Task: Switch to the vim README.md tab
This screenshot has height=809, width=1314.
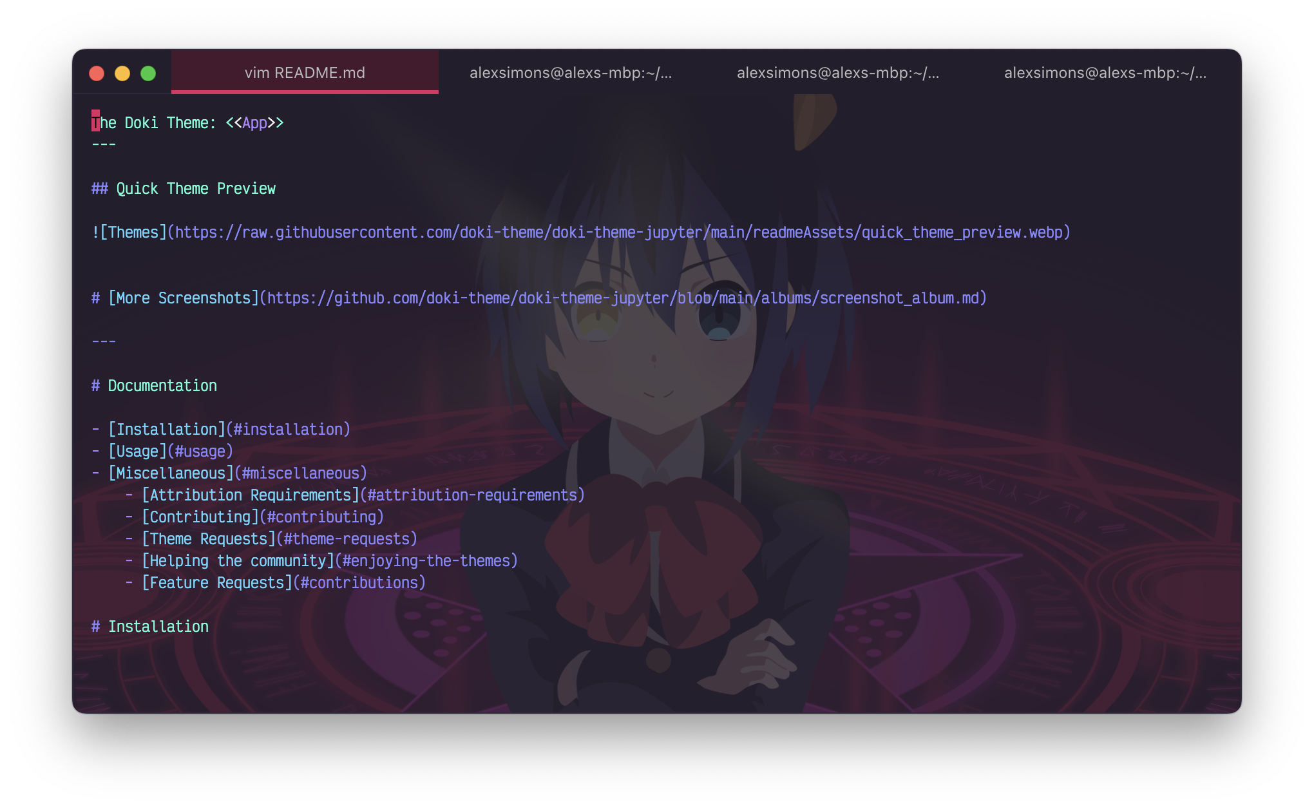Action: 305,73
